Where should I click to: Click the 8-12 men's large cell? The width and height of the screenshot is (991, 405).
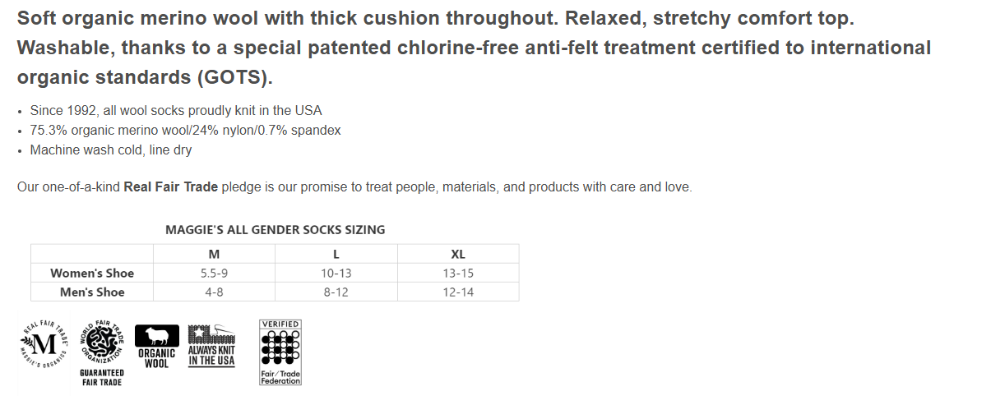tap(336, 292)
